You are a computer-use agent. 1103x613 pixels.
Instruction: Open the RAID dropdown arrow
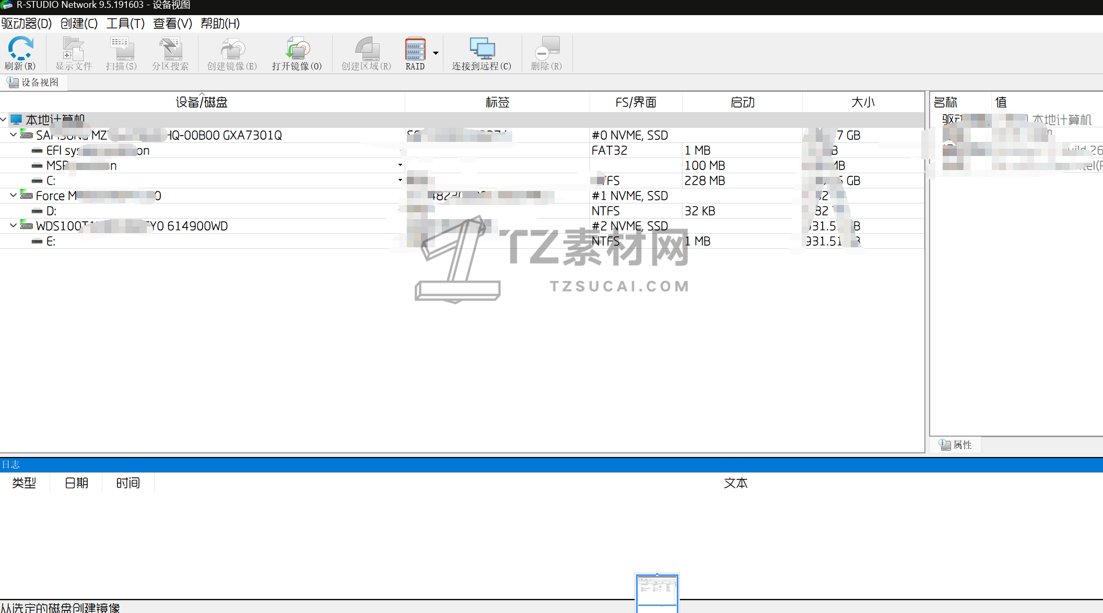[436, 53]
